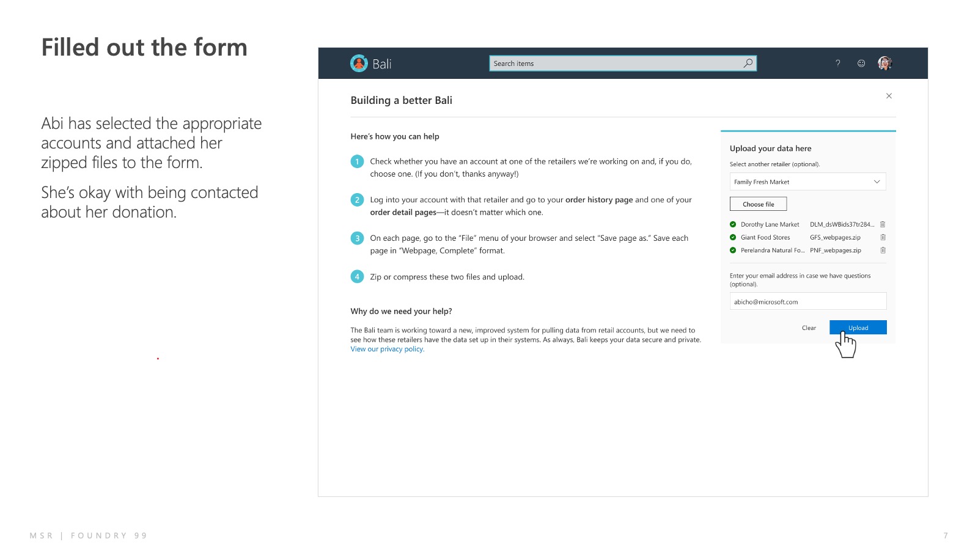Open the help question mark icon
The image size is (978, 550).
point(838,63)
